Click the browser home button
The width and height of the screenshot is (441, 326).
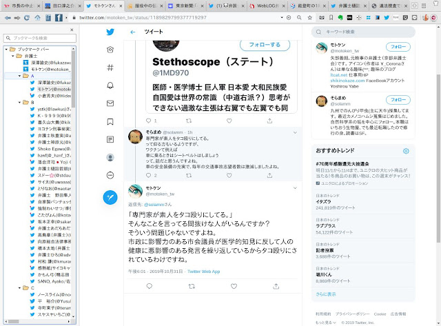point(37,18)
